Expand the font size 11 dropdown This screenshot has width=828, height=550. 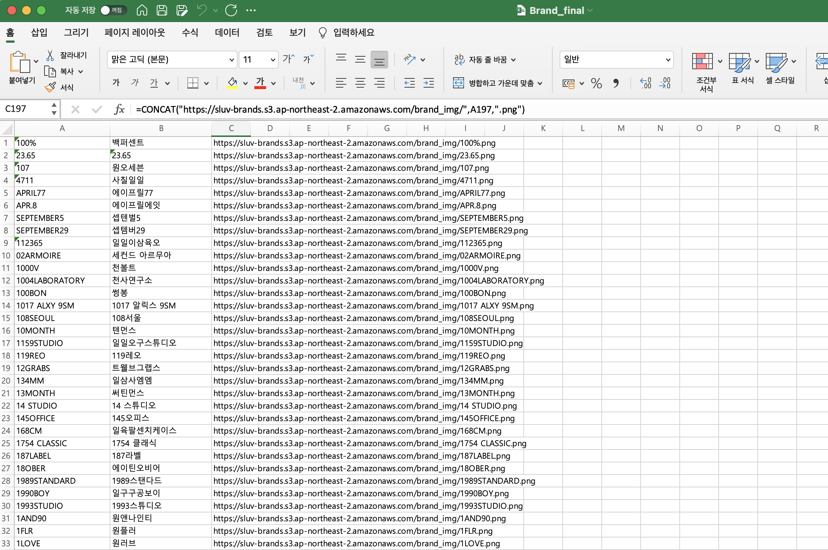273,60
